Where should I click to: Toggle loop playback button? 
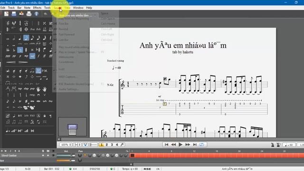tap(201, 144)
